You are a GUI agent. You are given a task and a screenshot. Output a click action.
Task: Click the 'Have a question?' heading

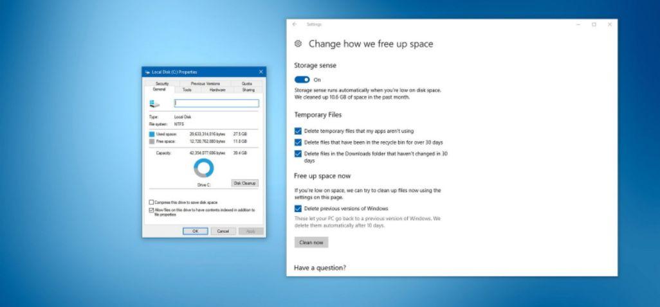(320, 268)
